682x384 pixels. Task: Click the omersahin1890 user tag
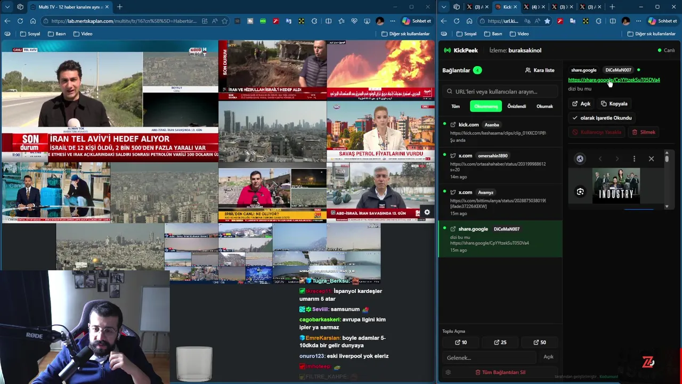click(x=493, y=156)
